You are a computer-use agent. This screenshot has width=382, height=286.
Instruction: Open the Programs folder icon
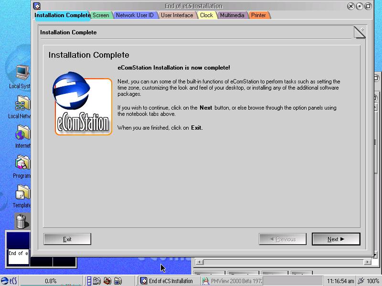(x=22, y=162)
